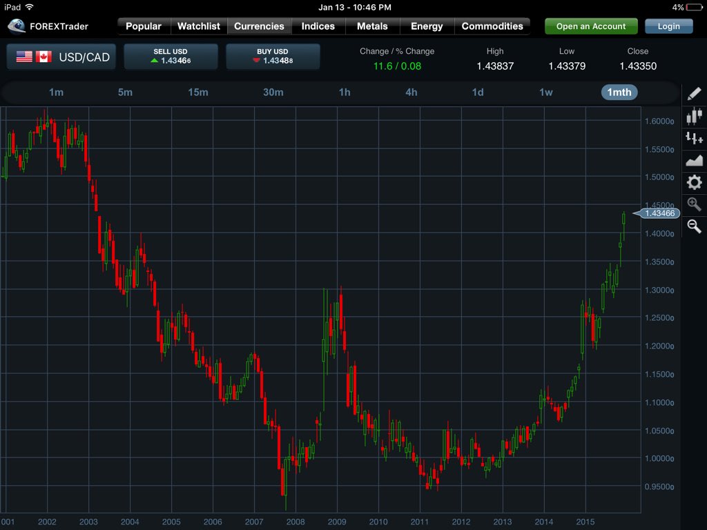Switch to the Indices tab
The width and height of the screenshot is (707, 530).
318,26
